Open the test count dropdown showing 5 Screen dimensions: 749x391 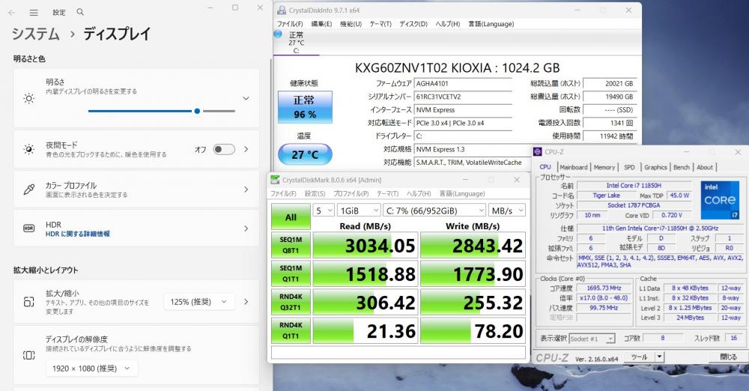tap(324, 210)
